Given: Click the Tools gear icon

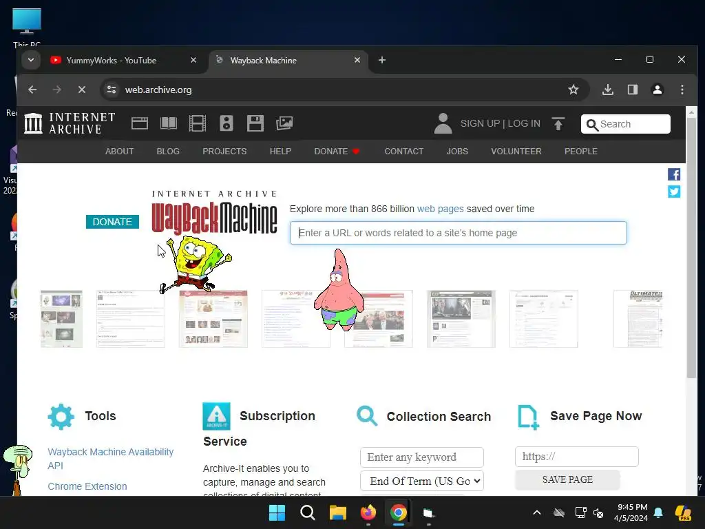Looking at the screenshot, I should pos(61,417).
